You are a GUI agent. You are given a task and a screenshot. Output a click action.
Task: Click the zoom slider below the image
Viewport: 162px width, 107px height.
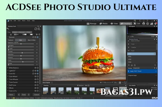click(108, 82)
